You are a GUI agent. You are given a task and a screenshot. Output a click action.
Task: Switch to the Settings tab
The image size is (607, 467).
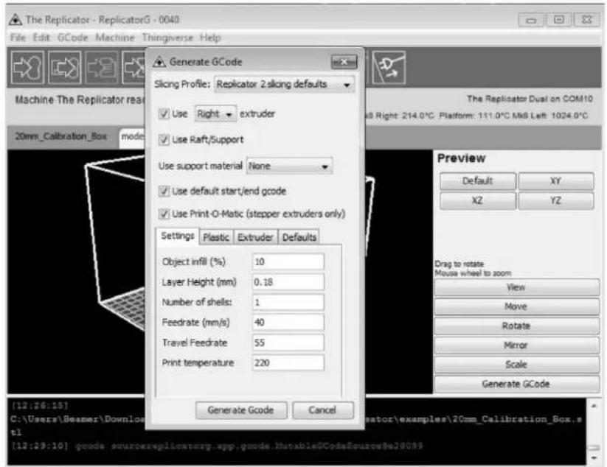(178, 236)
